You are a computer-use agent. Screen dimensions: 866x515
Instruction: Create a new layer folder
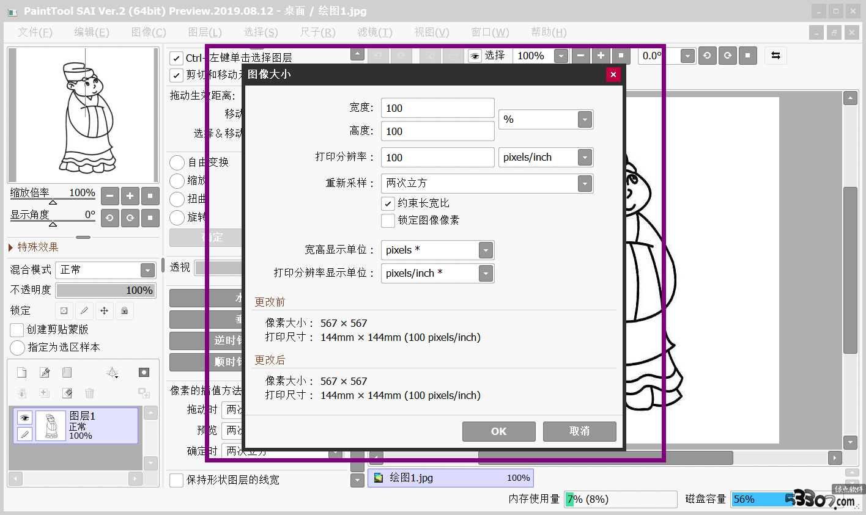coord(67,373)
